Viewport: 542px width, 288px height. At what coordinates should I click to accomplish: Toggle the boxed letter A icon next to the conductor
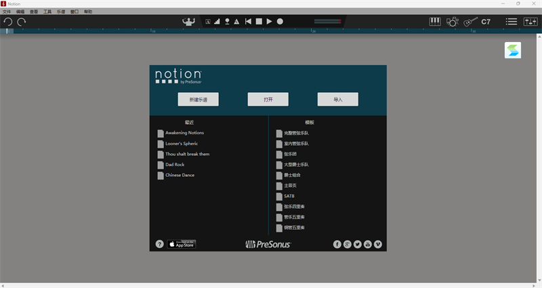click(208, 22)
